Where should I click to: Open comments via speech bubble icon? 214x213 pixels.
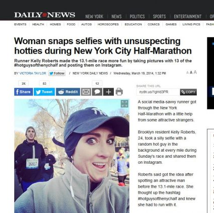(97, 92)
